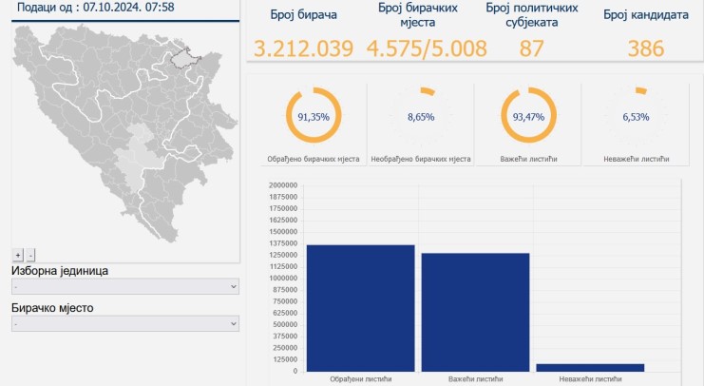The width and height of the screenshot is (704, 386).
Task: Click the 93,47% valid ballots donut chart
Action: (x=527, y=117)
